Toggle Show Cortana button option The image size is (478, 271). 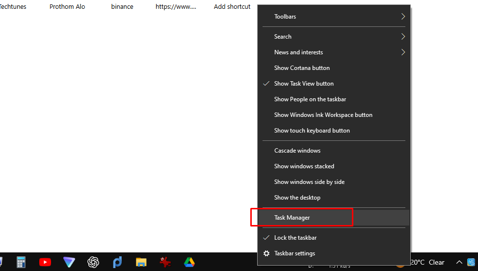click(x=334, y=68)
